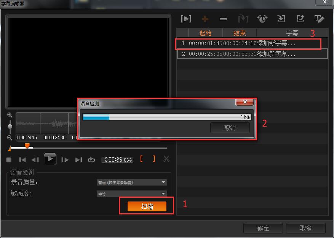334x238 pixels.
Task: Open the time offset clock icon
Action: pyautogui.click(x=262, y=19)
